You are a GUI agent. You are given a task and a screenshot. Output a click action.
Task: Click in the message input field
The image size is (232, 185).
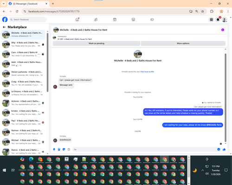coord(145,149)
